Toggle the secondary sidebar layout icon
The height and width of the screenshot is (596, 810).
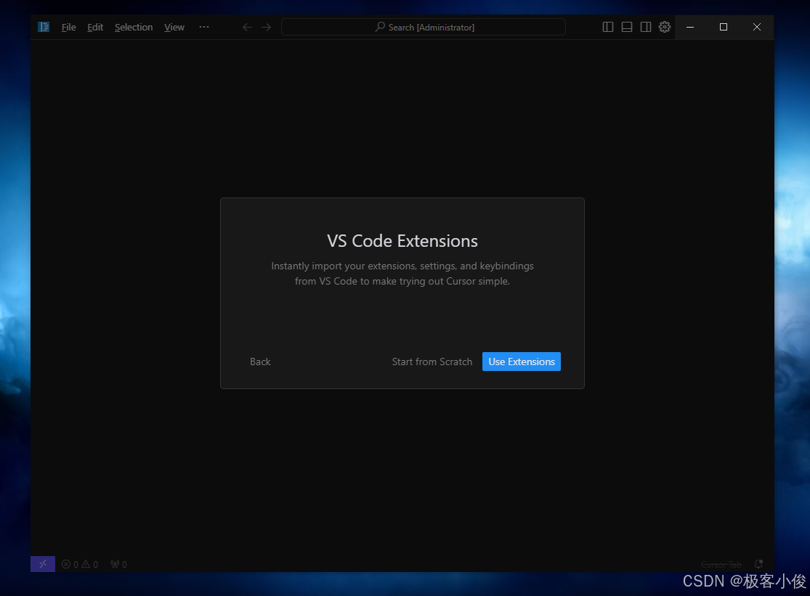[x=646, y=27]
